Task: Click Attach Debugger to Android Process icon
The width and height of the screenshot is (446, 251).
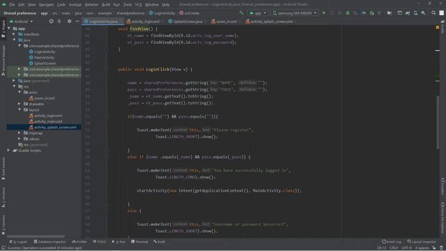Action: point(371,13)
